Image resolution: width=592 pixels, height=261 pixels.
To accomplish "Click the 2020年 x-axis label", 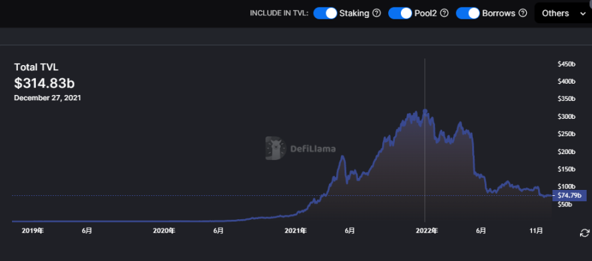I will [x=164, y=230].
